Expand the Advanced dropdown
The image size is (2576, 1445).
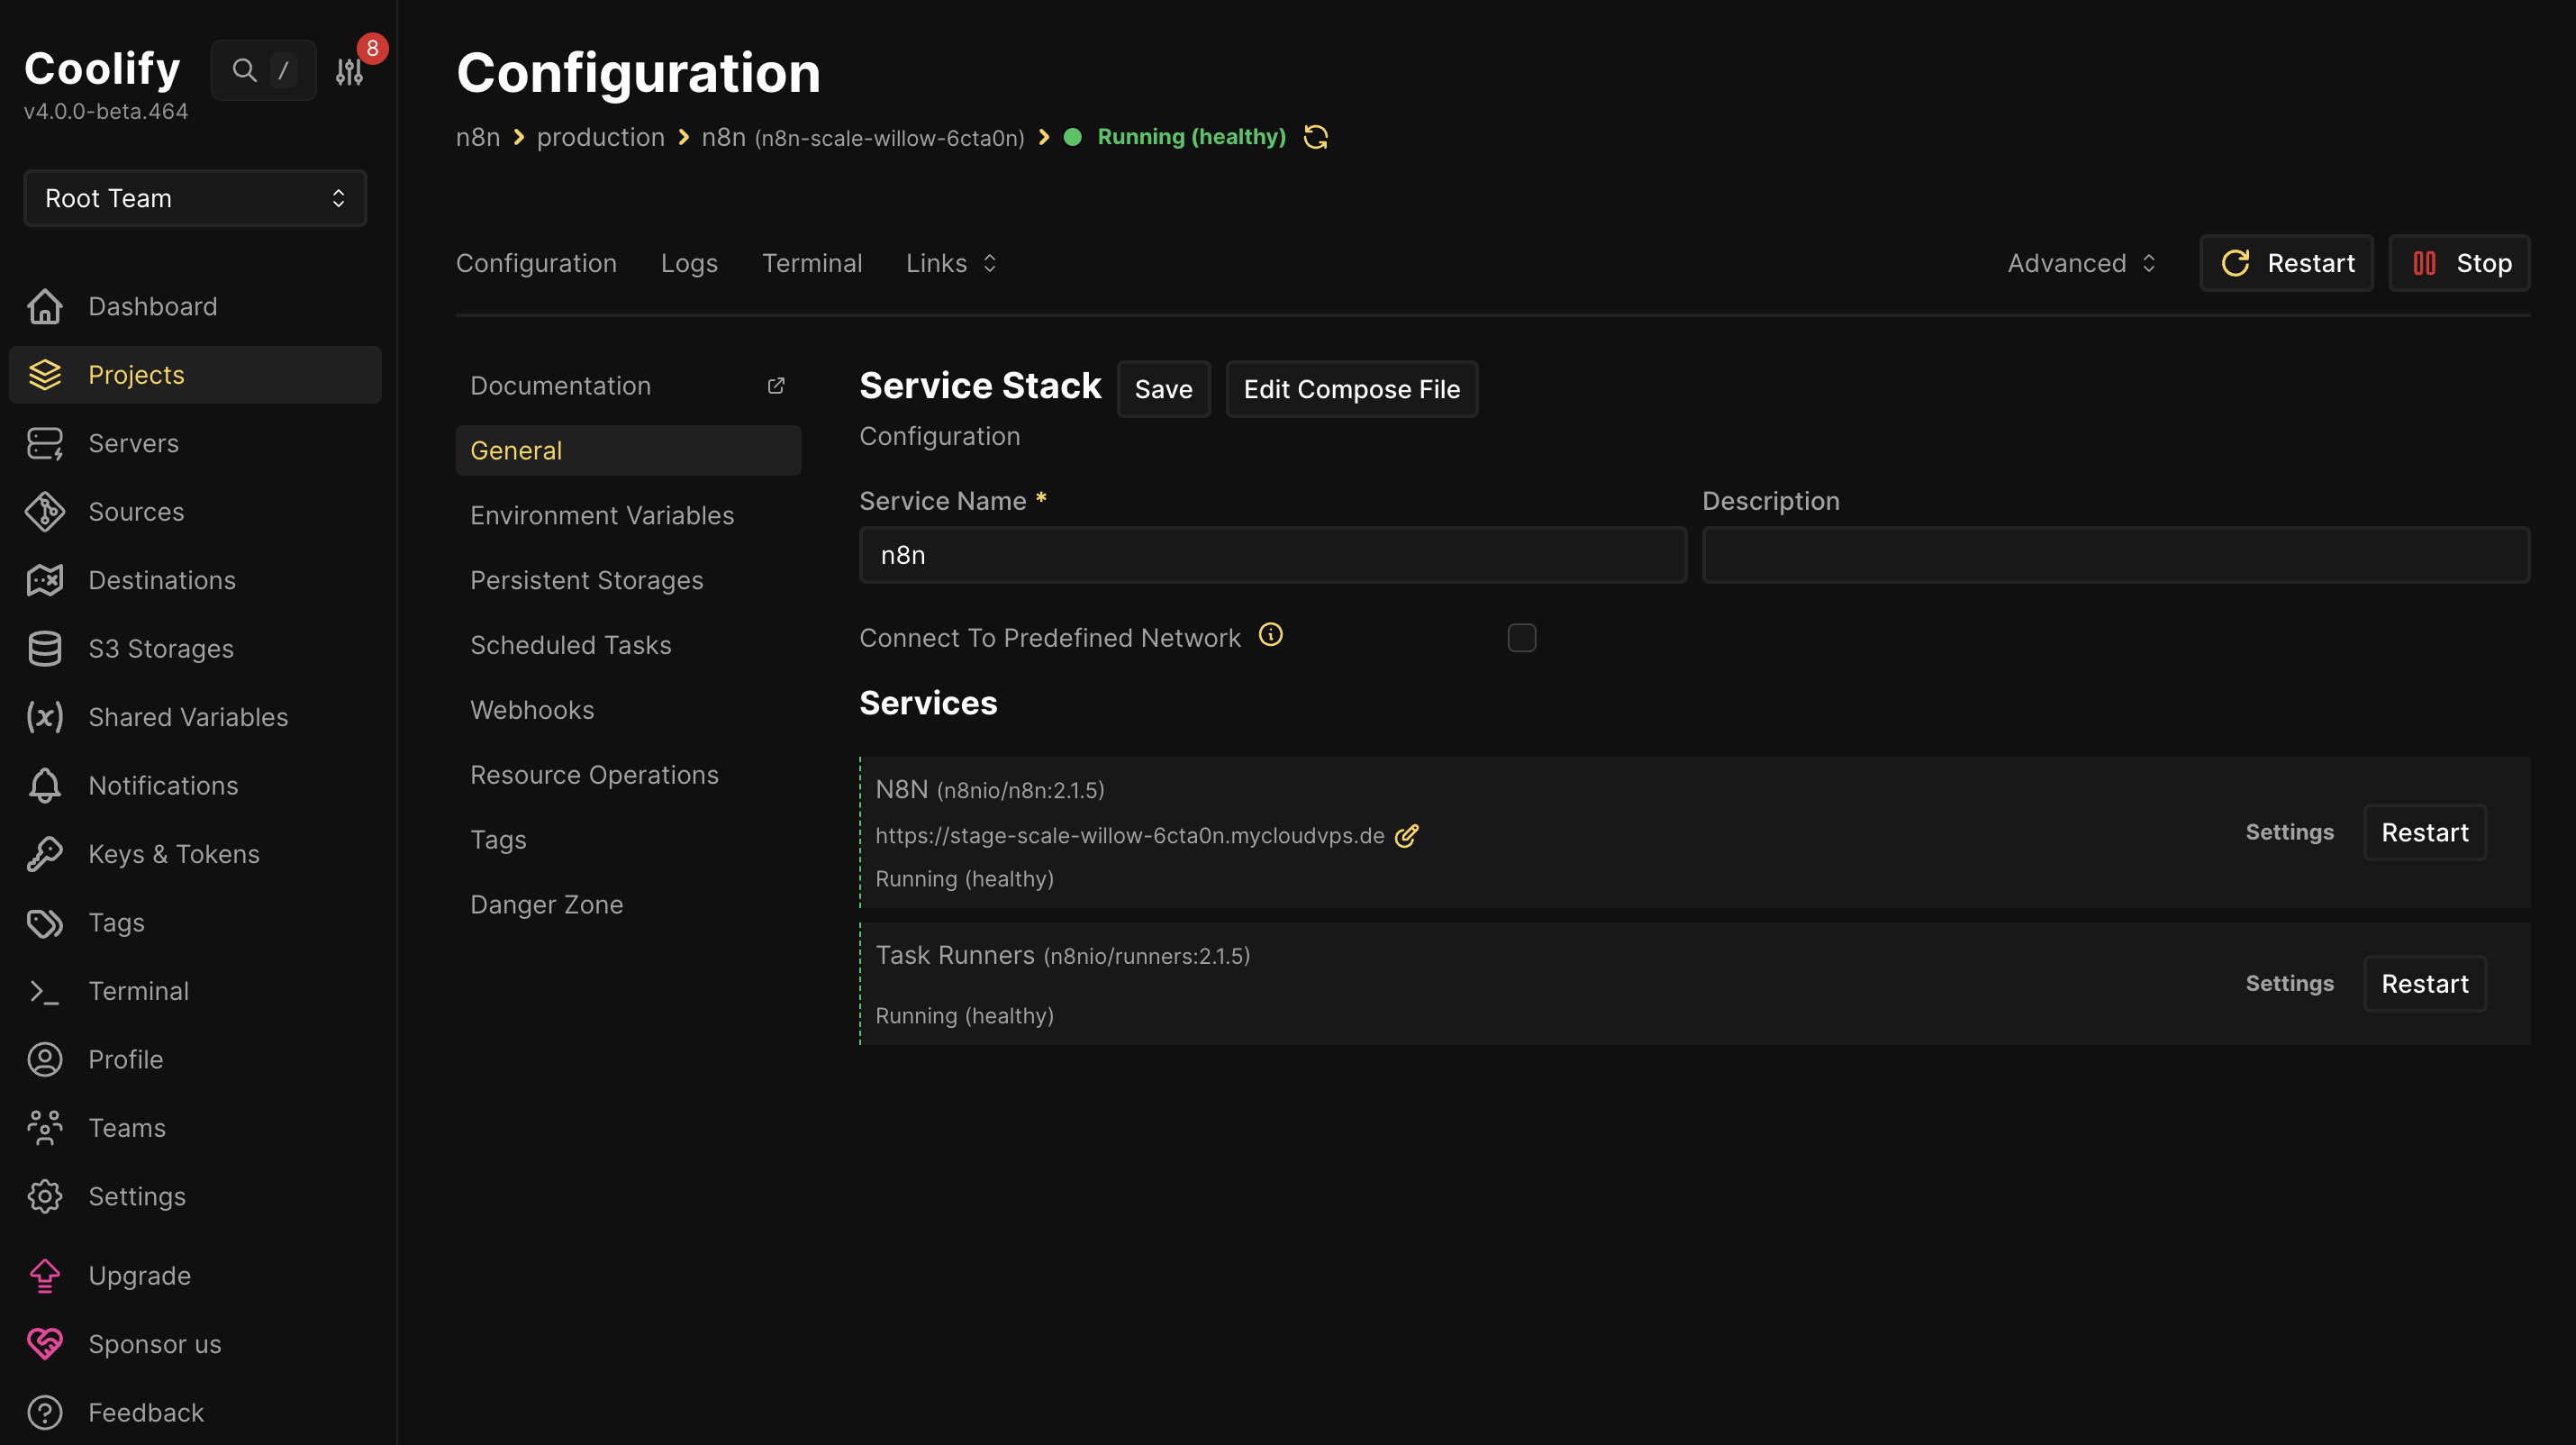click(2080, 262)
